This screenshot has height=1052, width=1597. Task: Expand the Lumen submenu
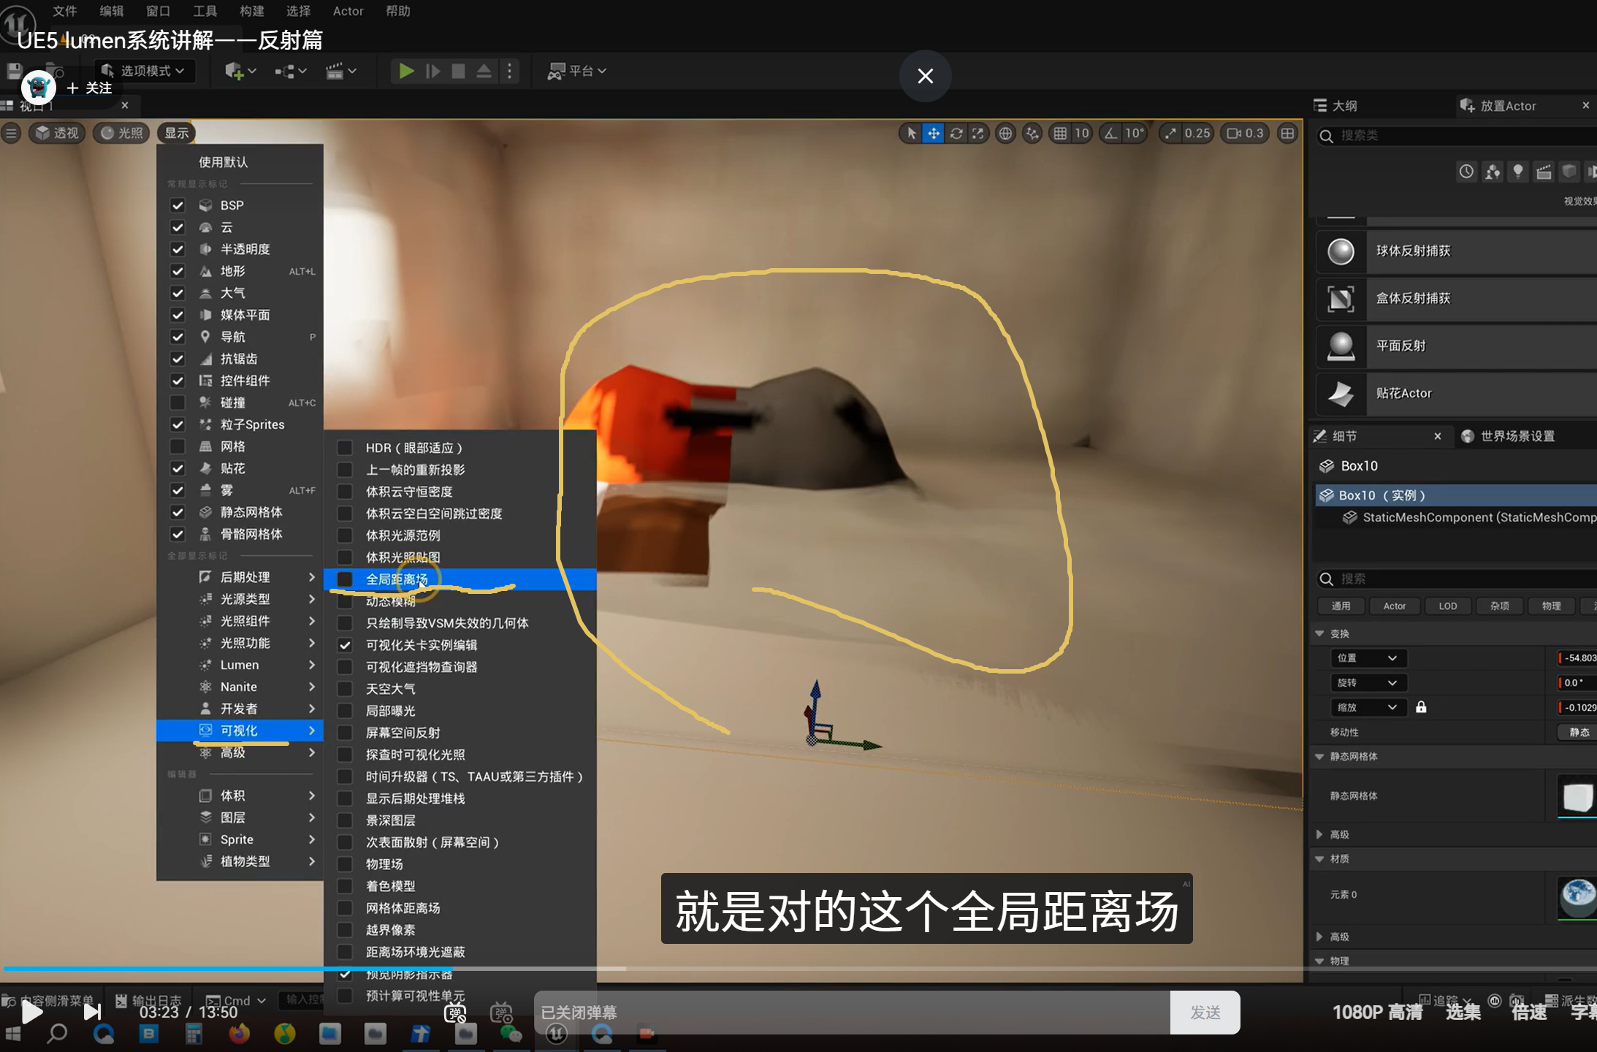(x=240, y=665)
